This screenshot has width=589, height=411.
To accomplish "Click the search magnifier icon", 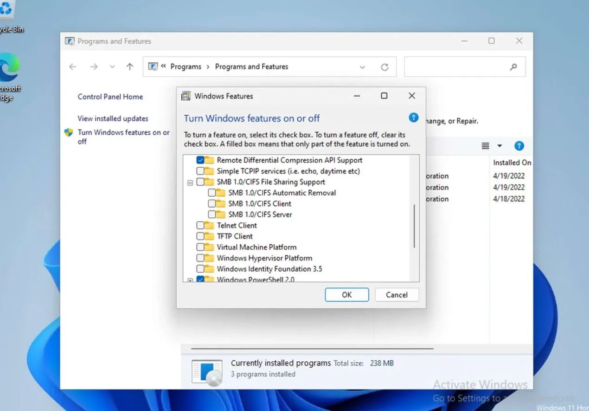I will 513,67.
